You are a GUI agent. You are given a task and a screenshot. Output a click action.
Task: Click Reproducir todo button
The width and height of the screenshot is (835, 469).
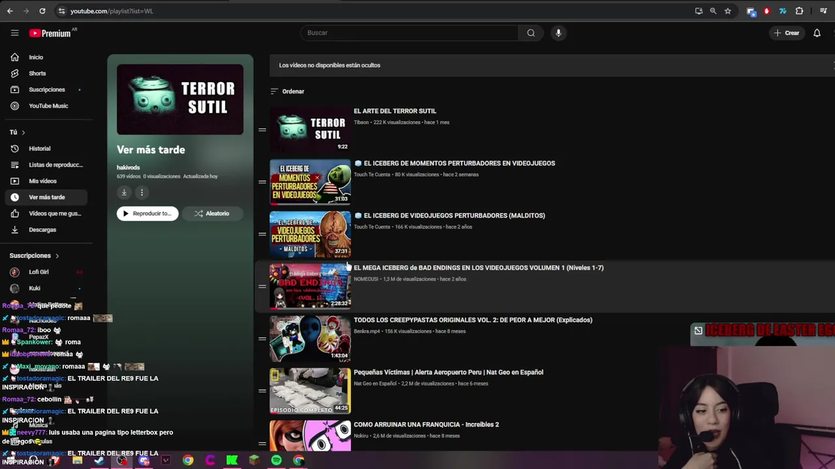click(147, 214)
